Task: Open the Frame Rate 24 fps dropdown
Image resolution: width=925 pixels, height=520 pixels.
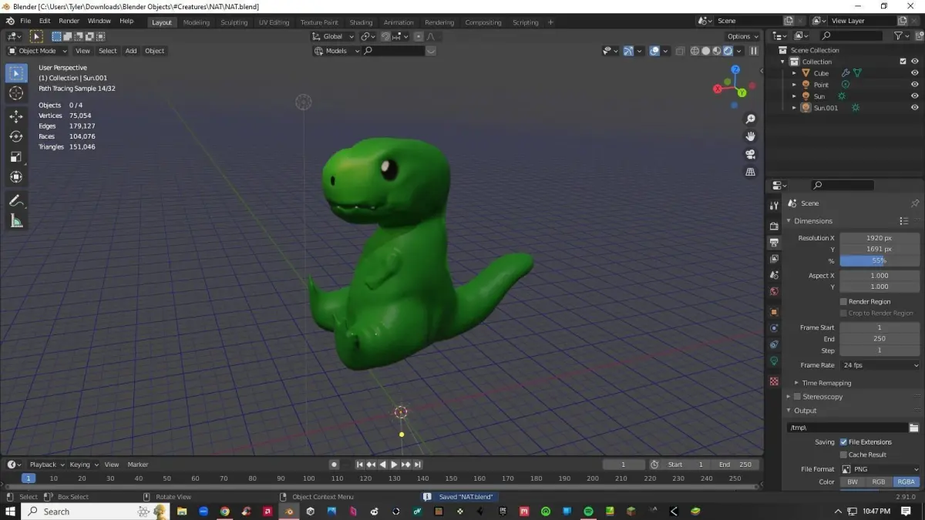Action: tap(880, 365)
